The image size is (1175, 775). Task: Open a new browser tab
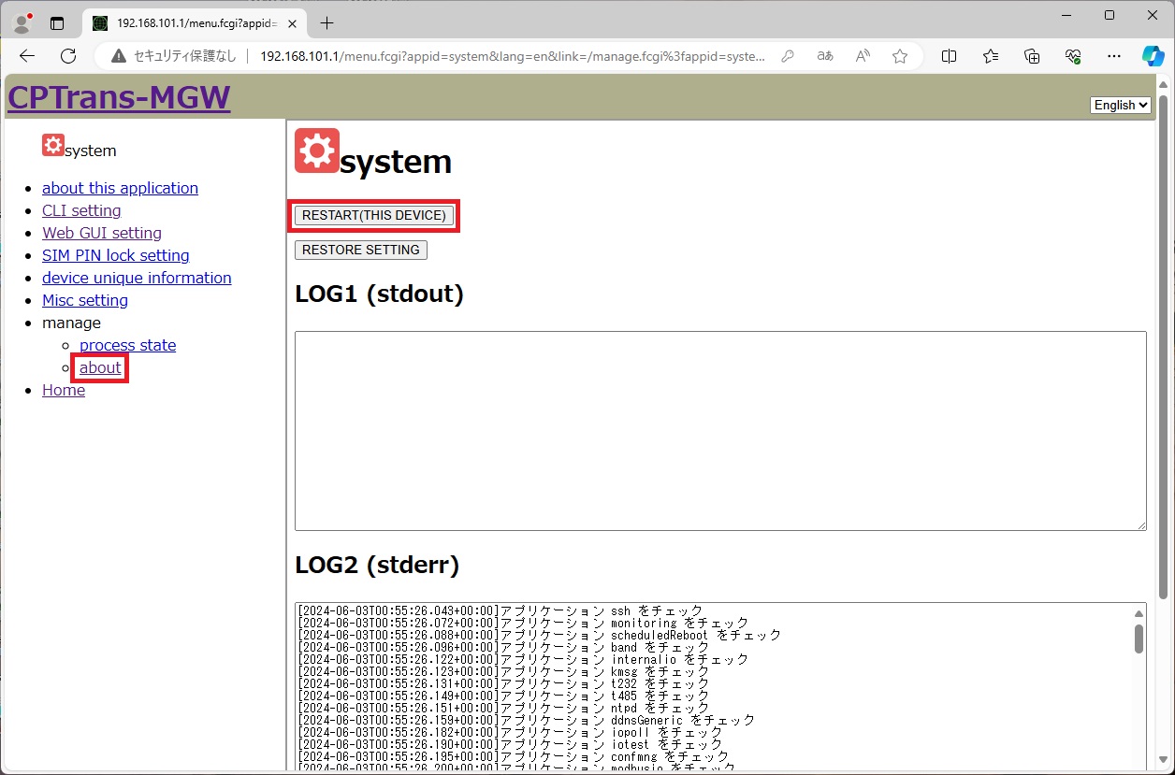coord(326,22)
